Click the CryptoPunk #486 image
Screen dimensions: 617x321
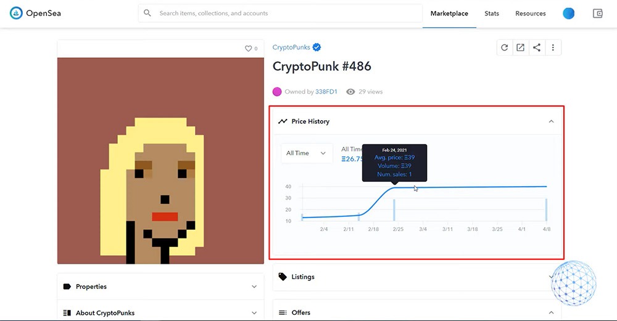click(160, 161)
